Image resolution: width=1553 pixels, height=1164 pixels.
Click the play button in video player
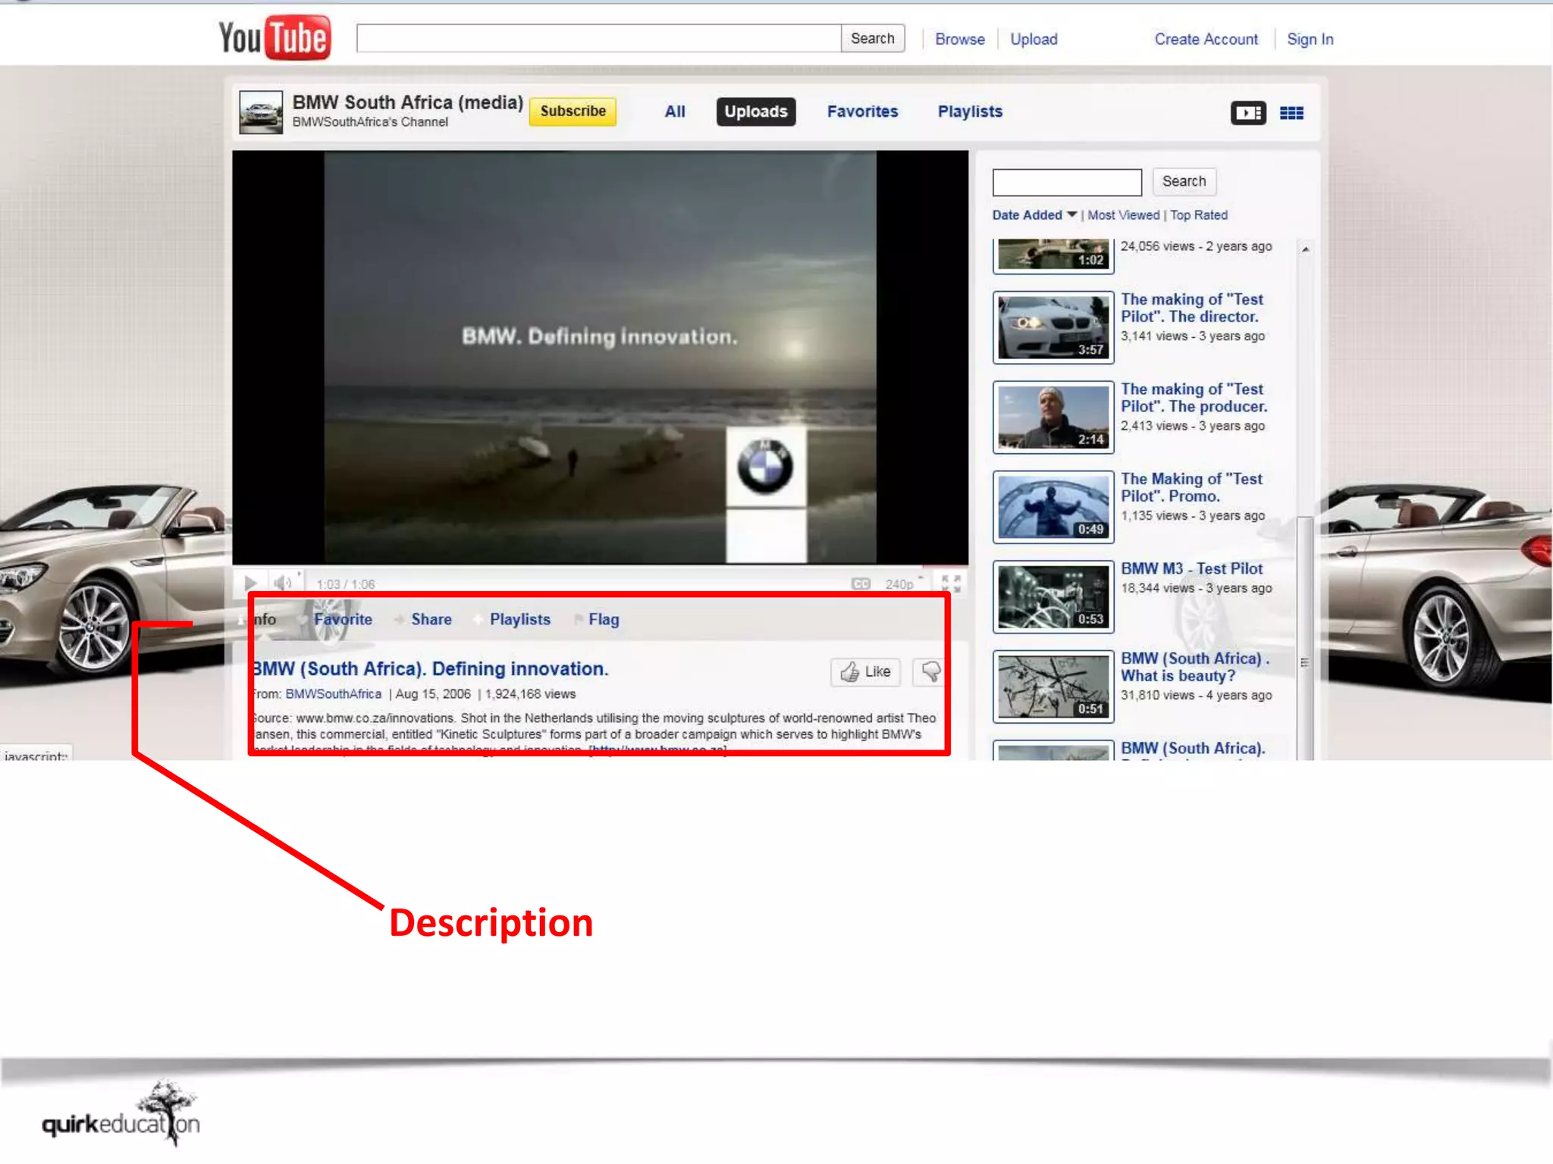click(250, 583)
